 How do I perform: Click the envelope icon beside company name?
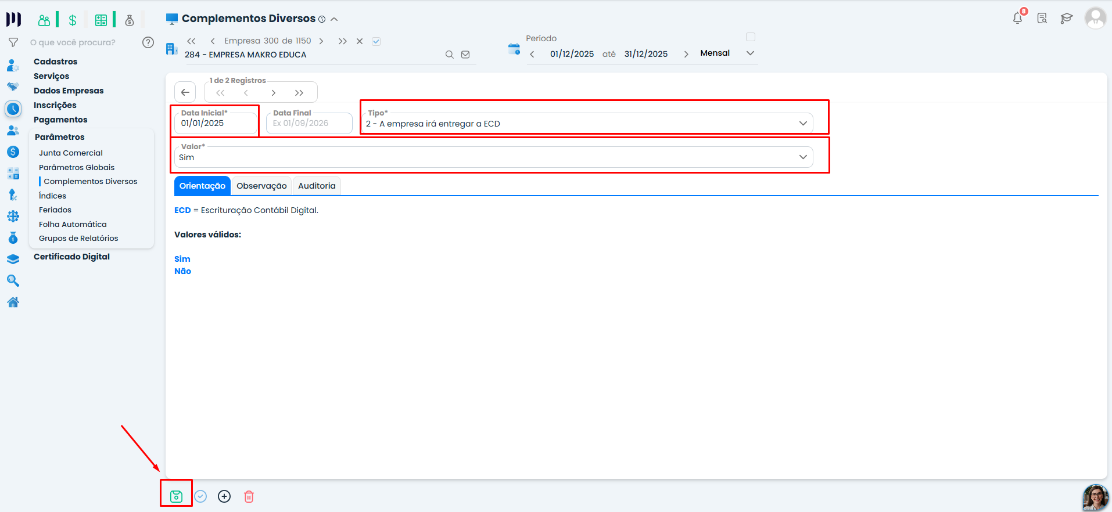coord(465,55)
